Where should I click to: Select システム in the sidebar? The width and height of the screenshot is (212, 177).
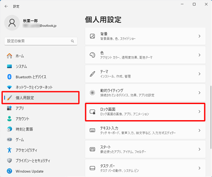pyautogui.click(x=41, y=66)
